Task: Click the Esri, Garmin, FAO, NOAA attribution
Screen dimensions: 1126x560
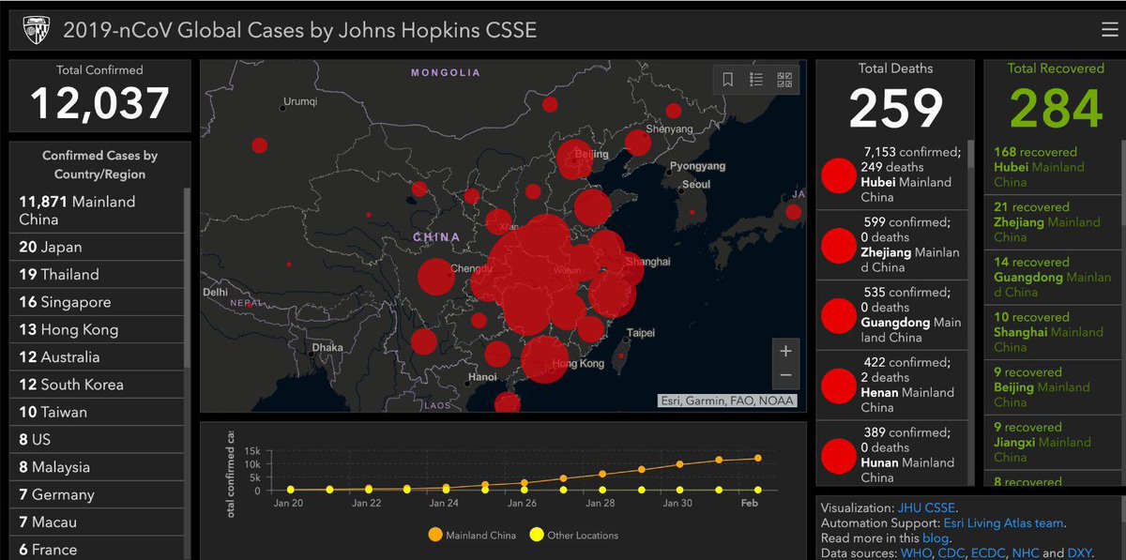Action: pos(727,401)
